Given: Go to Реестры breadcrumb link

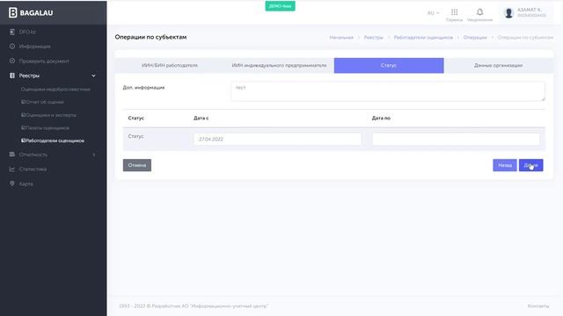Looking at the screenshot, I should click(x=373, y=37).
